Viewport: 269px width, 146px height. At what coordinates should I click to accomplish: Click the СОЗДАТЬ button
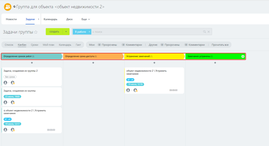(54, 32)
